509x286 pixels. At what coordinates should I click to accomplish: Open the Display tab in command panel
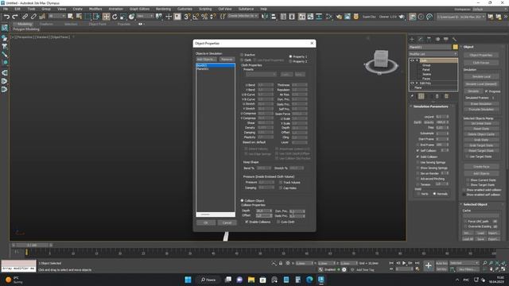pos(446,39)
